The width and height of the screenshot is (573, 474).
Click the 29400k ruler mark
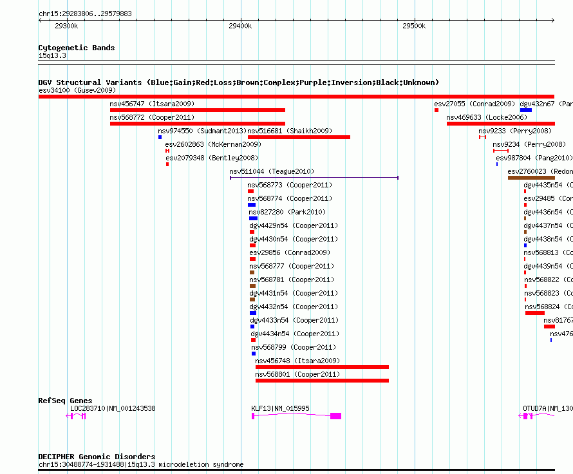240,26
